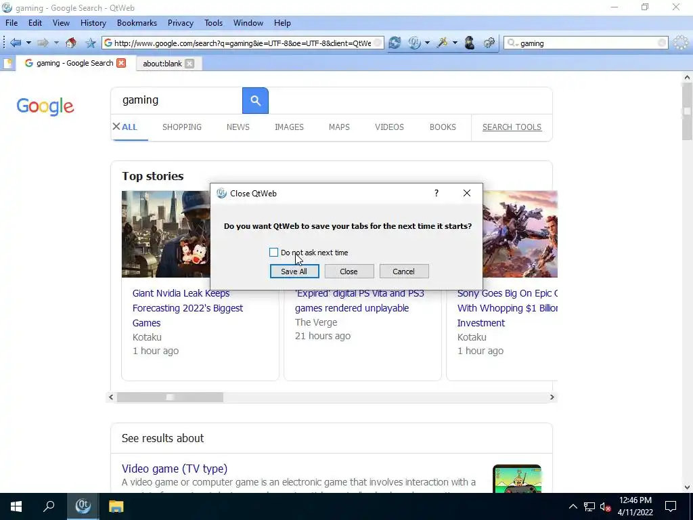Click the bookmark star icon
The image size is (693, 520).
click(x=91, y=43)
